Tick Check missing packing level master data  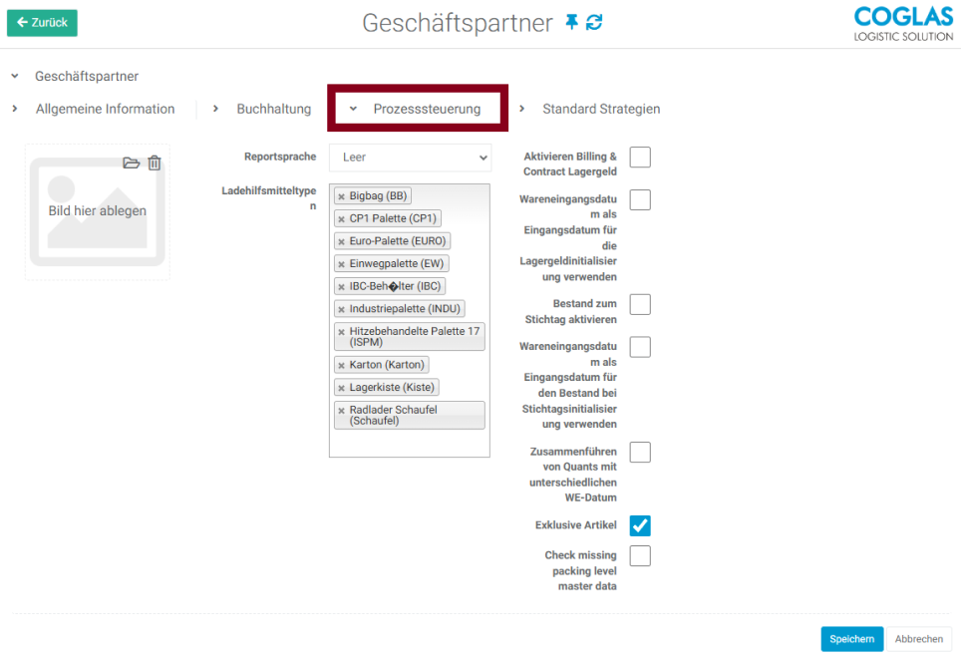(x=640, y=556)
